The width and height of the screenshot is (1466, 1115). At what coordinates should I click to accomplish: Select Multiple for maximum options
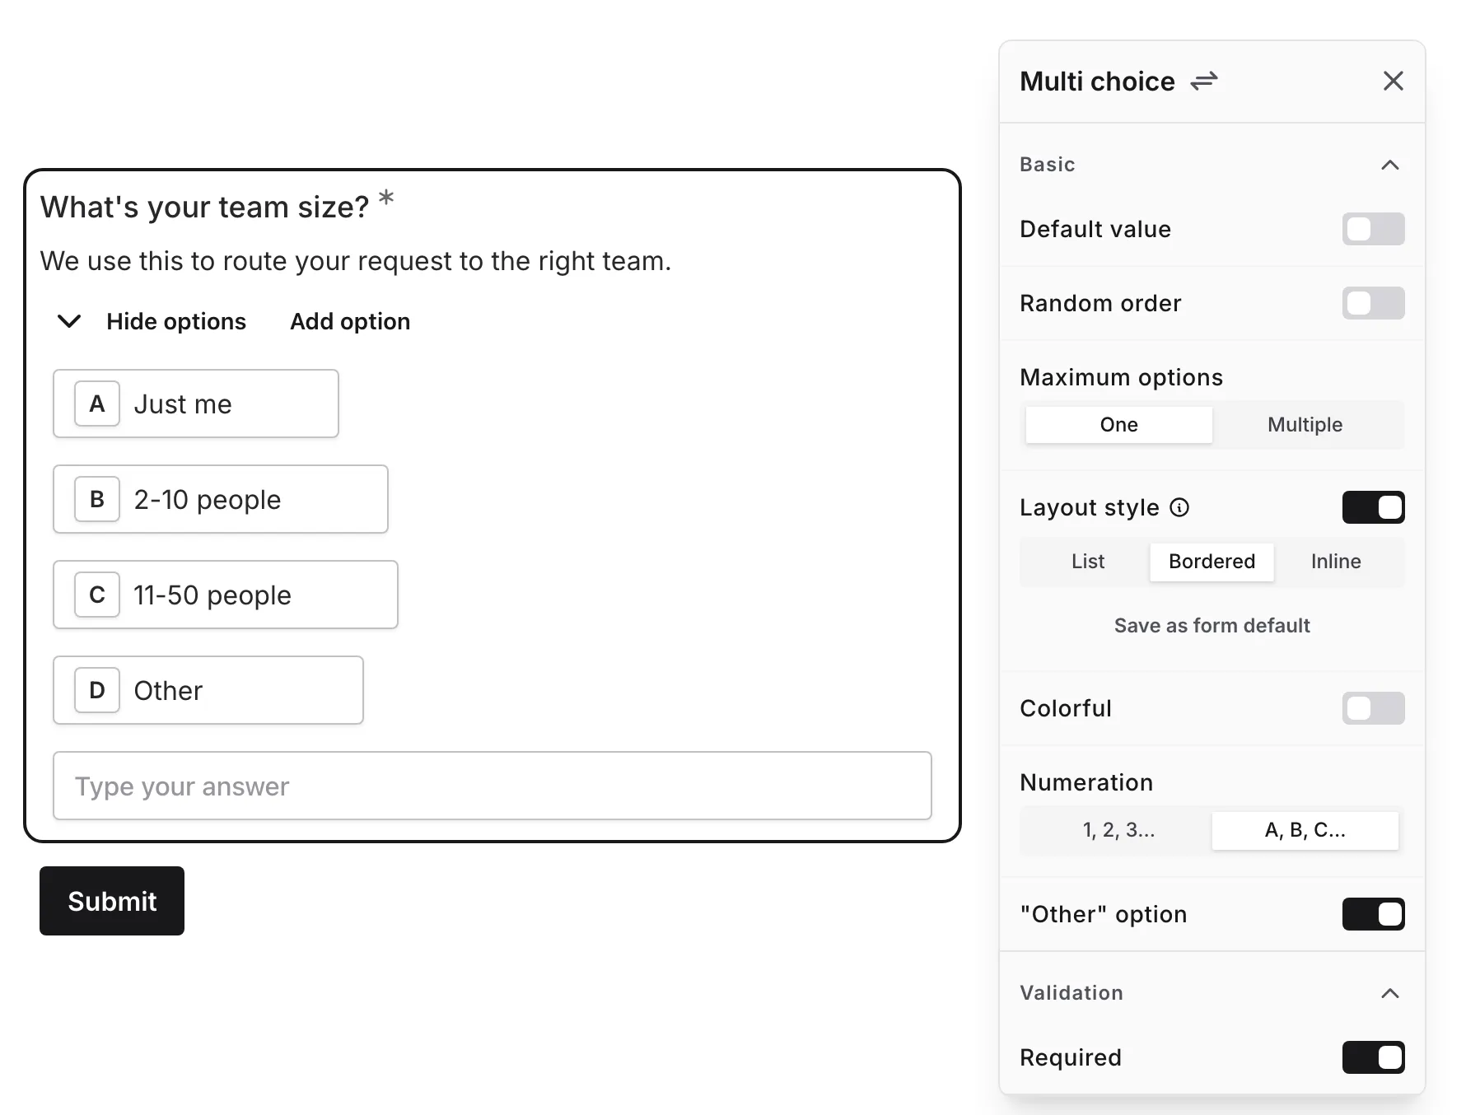(x=1305, y=425)
